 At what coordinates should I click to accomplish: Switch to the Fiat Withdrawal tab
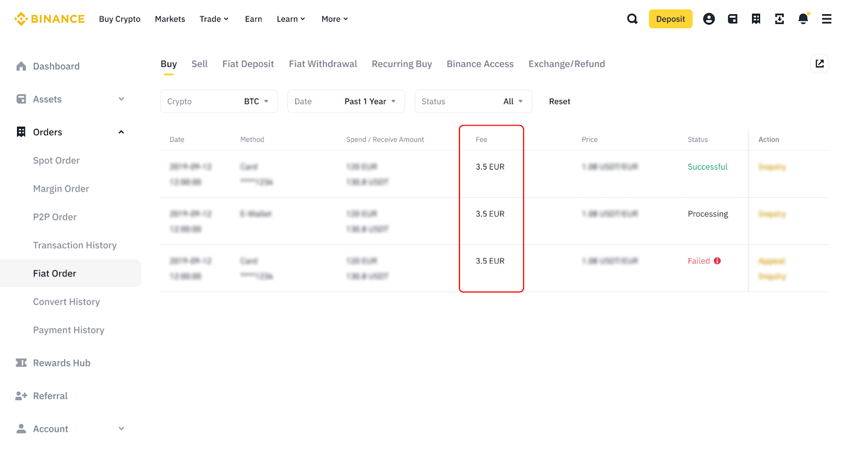323,64
